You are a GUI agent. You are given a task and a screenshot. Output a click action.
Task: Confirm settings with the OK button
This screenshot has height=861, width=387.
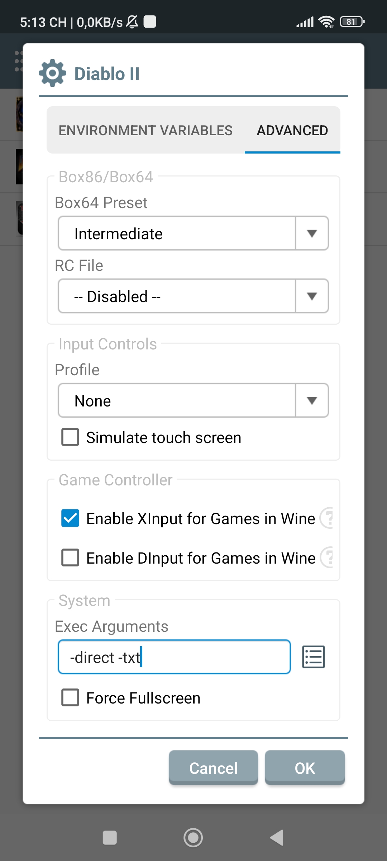click(305, 768)
